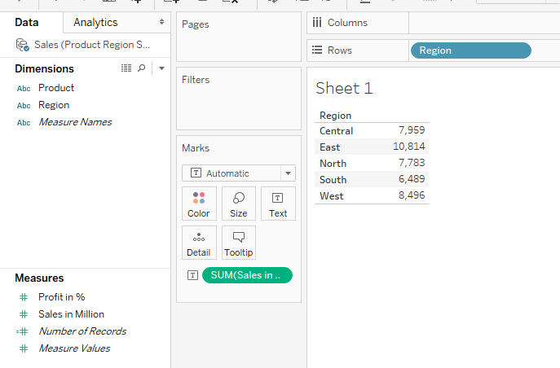Click the Detail marks card button
Screen dimensions: 560x368
pyautogui.click(x=199, y=243)
